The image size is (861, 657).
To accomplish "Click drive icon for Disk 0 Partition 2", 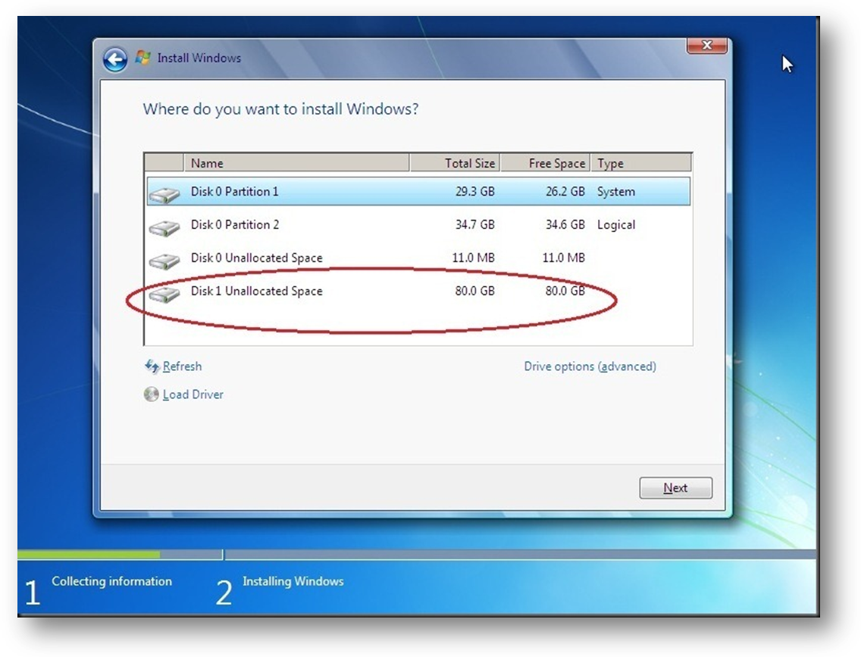I will point(164,227).
